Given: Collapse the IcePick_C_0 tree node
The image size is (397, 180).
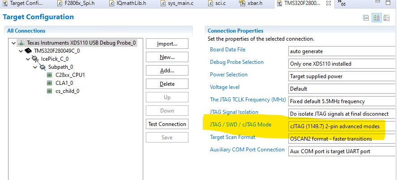Looking at the screenshot, I should (x=28, y=59).
